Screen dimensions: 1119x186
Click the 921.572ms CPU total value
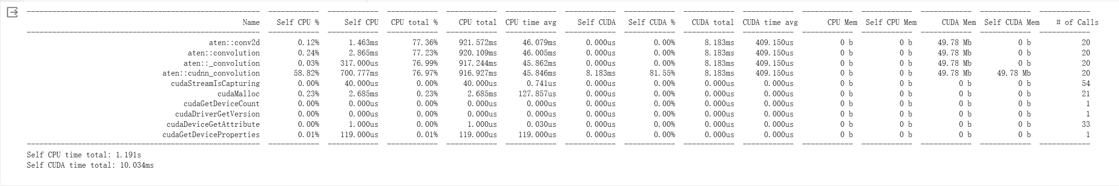(478, 43)
